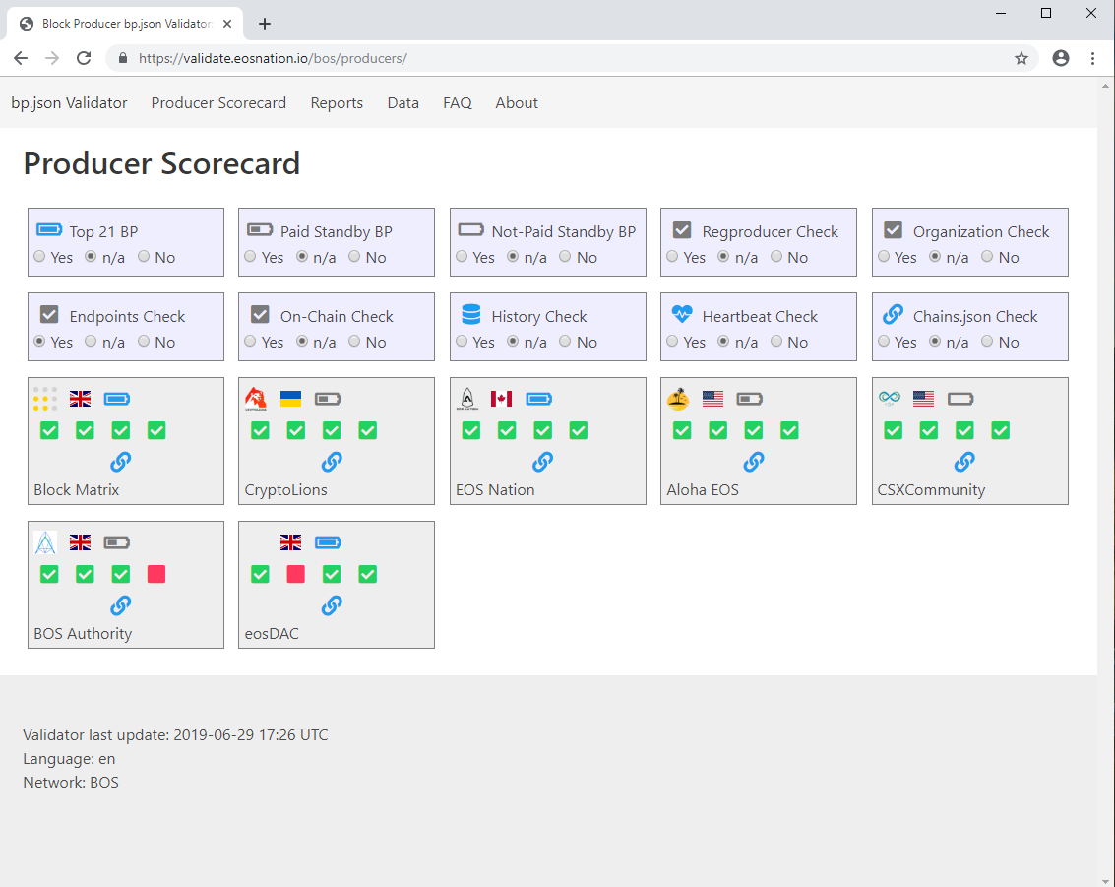This screenshot has height=887, width=1115.
Task: Go to the FAQ page
Action: [458, 103]
